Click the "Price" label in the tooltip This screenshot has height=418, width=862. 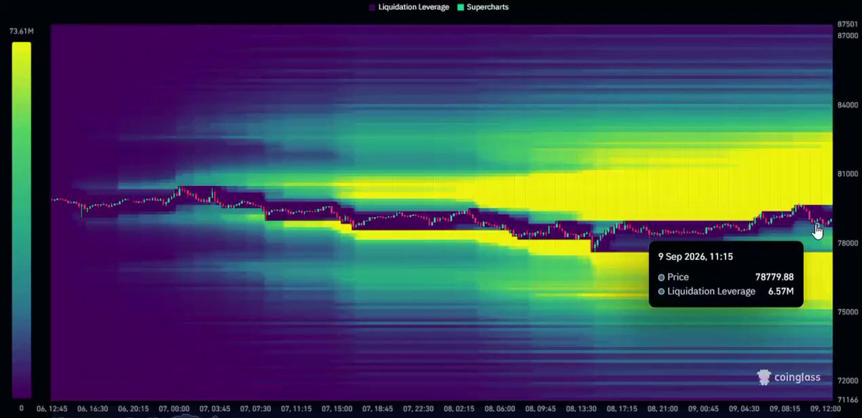[x=678, y=277]
